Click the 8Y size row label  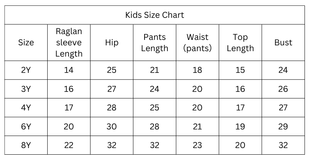pos(26,145)
